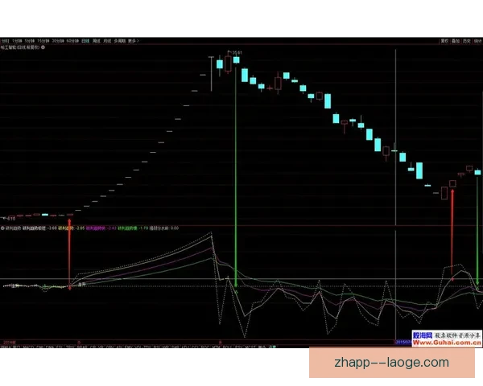Switch to the 日线 daily chart tab
Viewport: 483px width, 386px height.
85,41
